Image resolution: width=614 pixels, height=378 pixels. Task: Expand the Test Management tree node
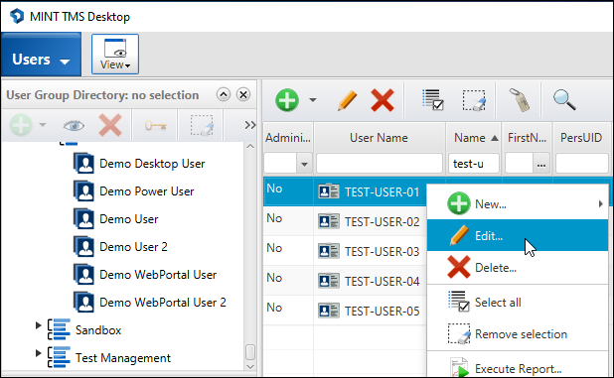pos(38,353)
